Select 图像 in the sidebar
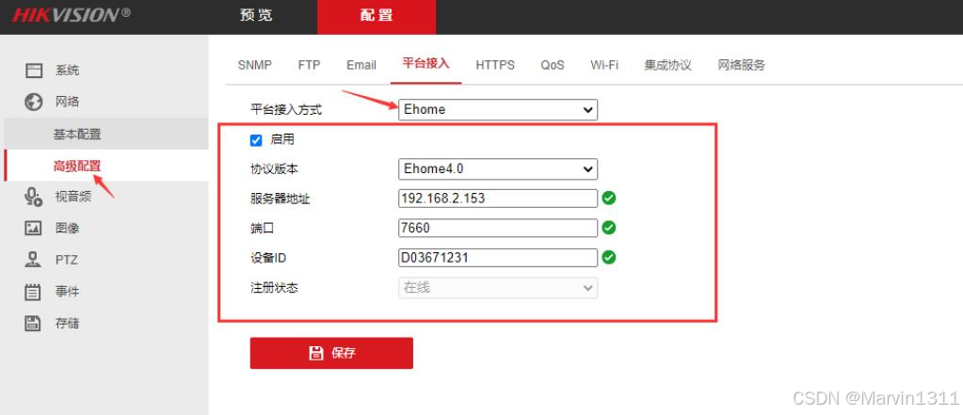 (68, 229)
